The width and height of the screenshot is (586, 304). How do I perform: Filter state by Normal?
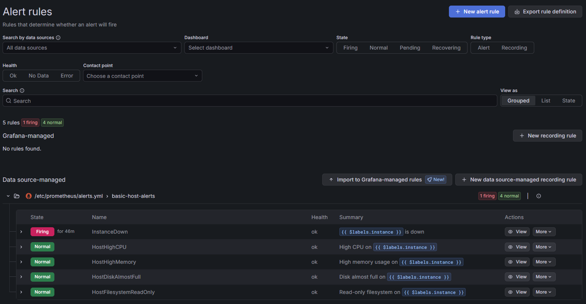click(378, 48)
